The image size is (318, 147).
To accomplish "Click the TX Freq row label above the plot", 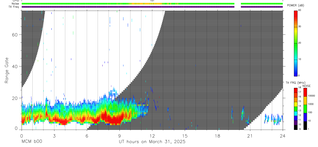I will 14,7.
